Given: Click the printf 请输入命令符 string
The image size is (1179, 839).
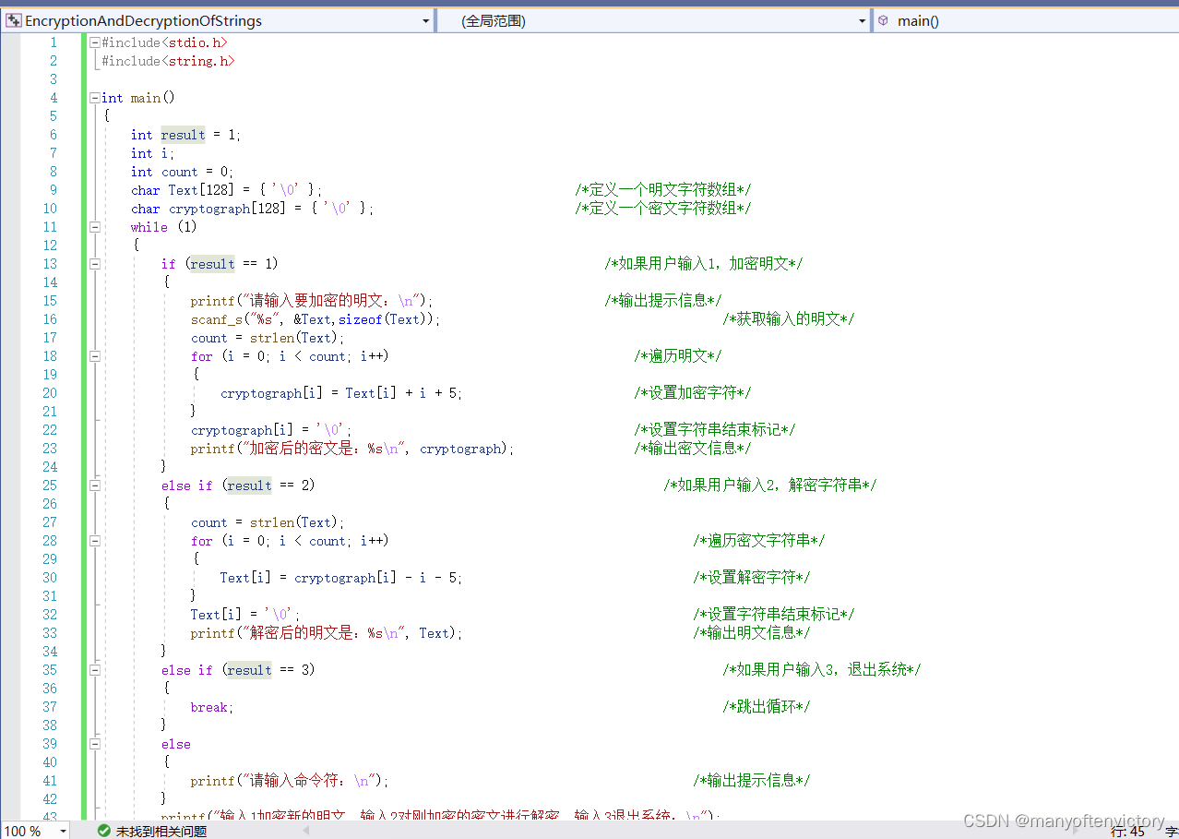Looking at the screenshot, I should [308, 781].
